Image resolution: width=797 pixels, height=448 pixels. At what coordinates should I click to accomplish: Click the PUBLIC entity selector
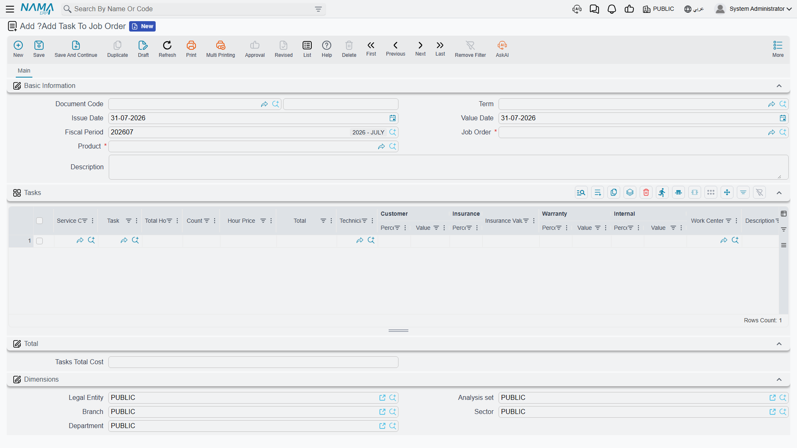[658, 9]
